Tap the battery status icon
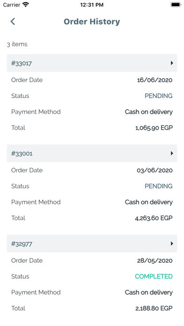 coord(176,5)
